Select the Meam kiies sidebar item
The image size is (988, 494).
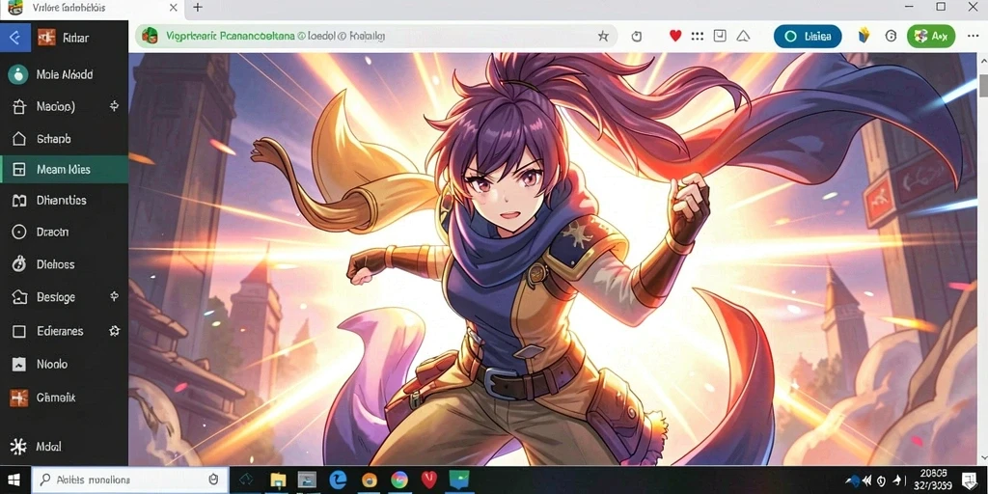point(65,170)
